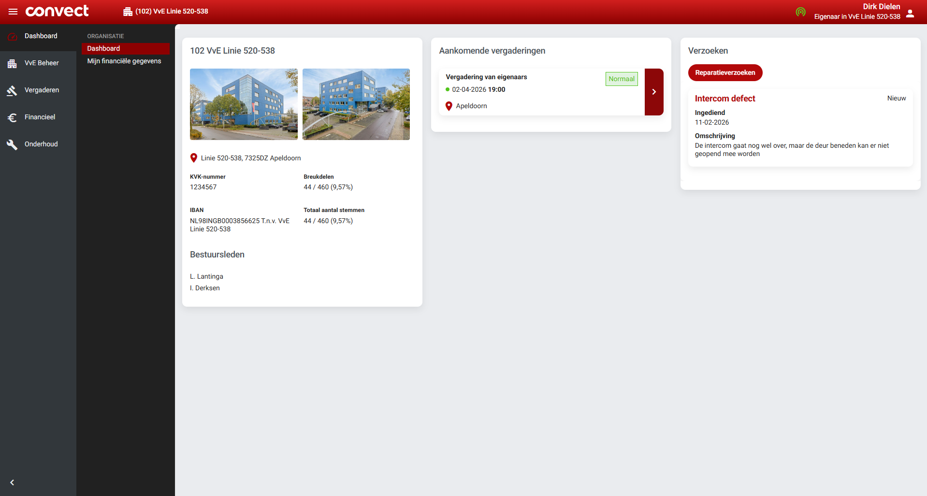Click the Onderhoud wrench icon
This screenshot has height=496, width=927.
coord(12,144)
